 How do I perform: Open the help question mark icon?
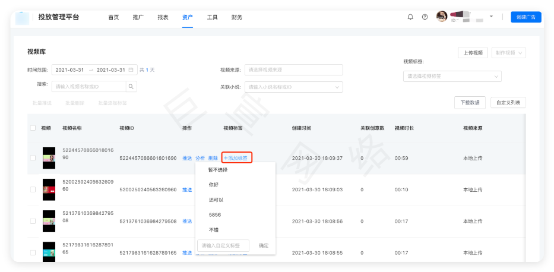(425, 17)
